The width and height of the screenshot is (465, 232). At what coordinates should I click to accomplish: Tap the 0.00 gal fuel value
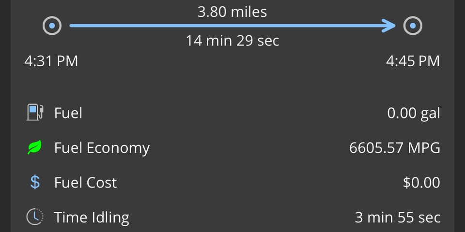tap(414, 113)
